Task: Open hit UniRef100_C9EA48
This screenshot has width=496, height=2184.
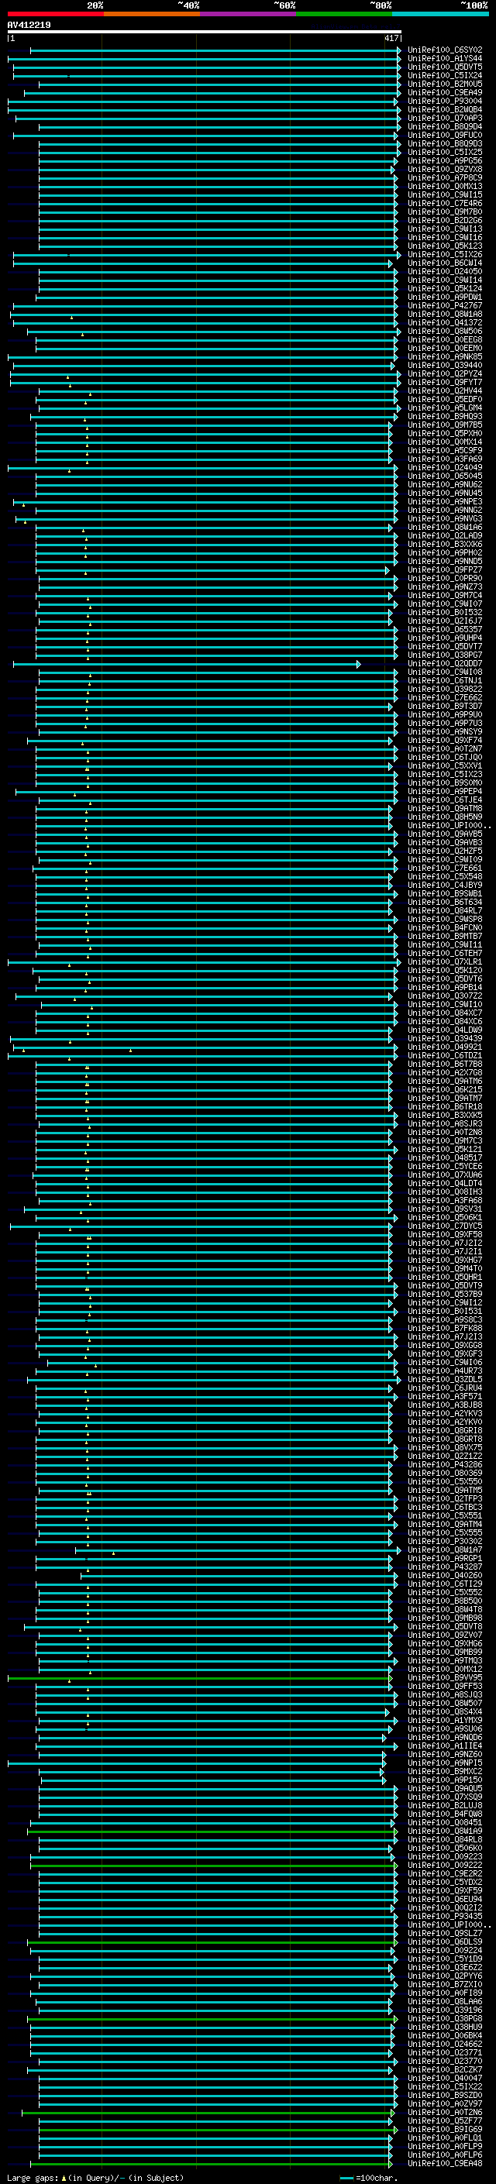Action: click(x=445, y=2163)
